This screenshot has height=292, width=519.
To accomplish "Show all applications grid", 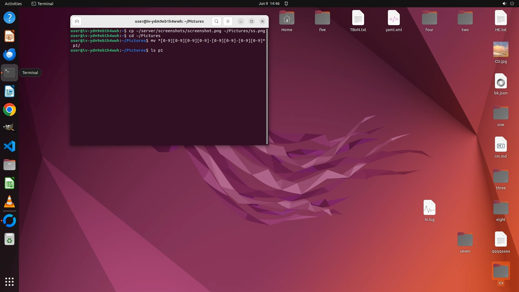I will [x=9, y=282].
